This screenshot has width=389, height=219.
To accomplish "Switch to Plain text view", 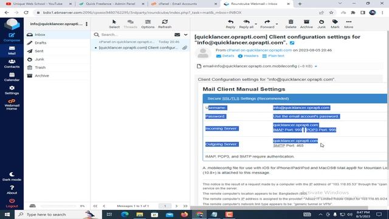I will click(274, 56).
